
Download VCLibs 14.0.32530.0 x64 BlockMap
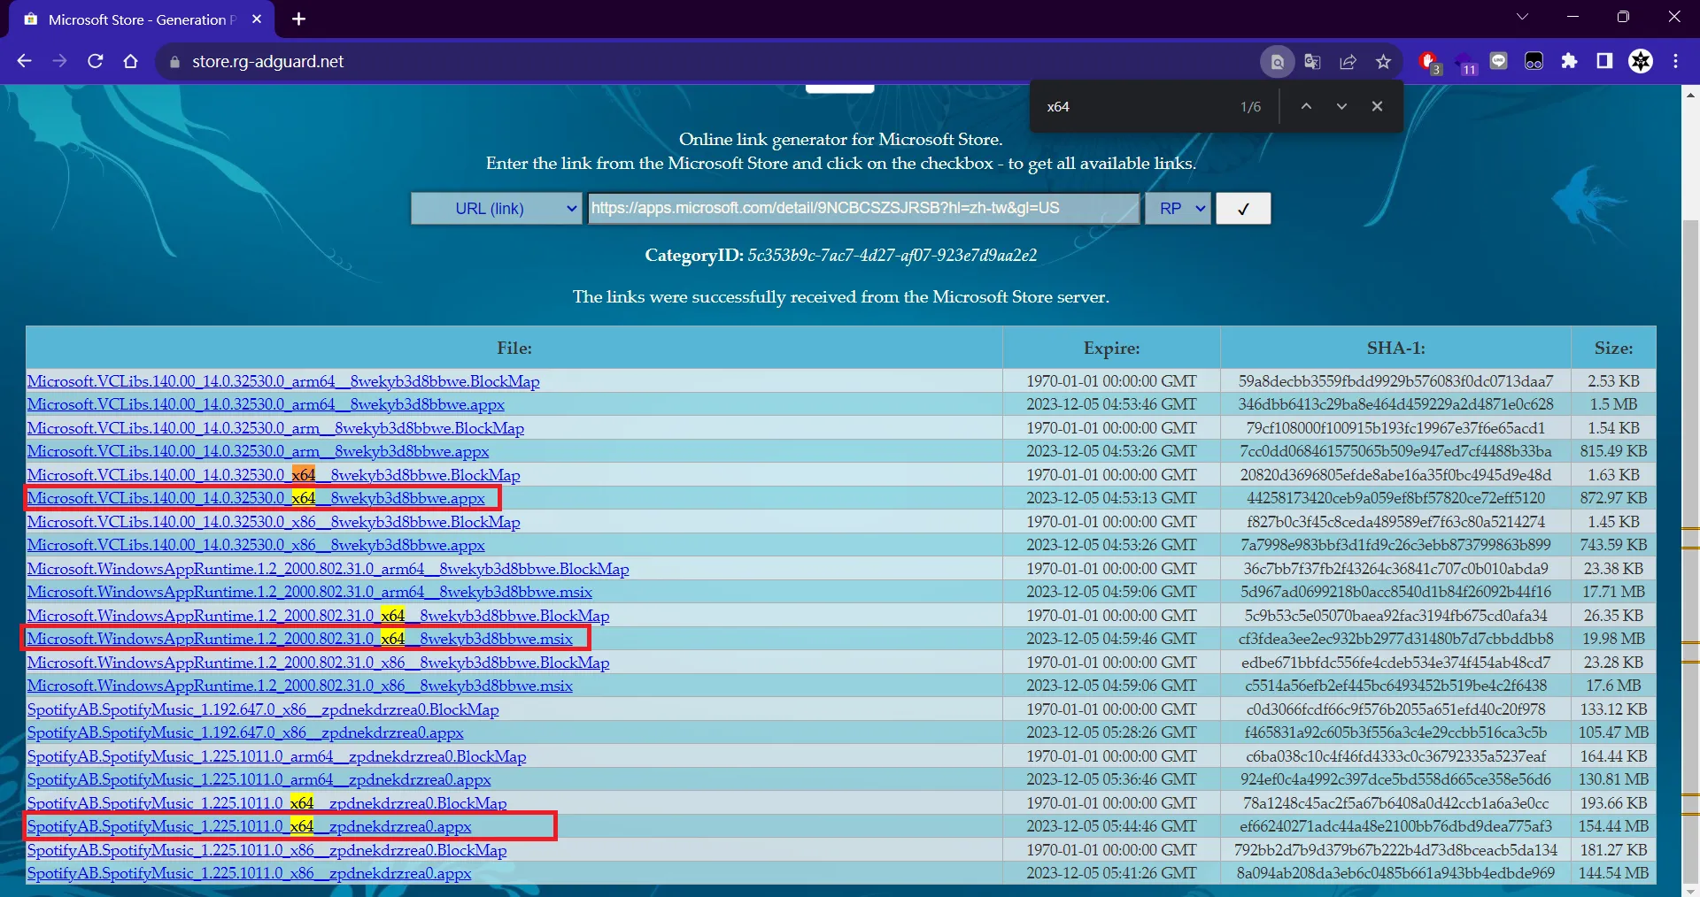(274, 475)
